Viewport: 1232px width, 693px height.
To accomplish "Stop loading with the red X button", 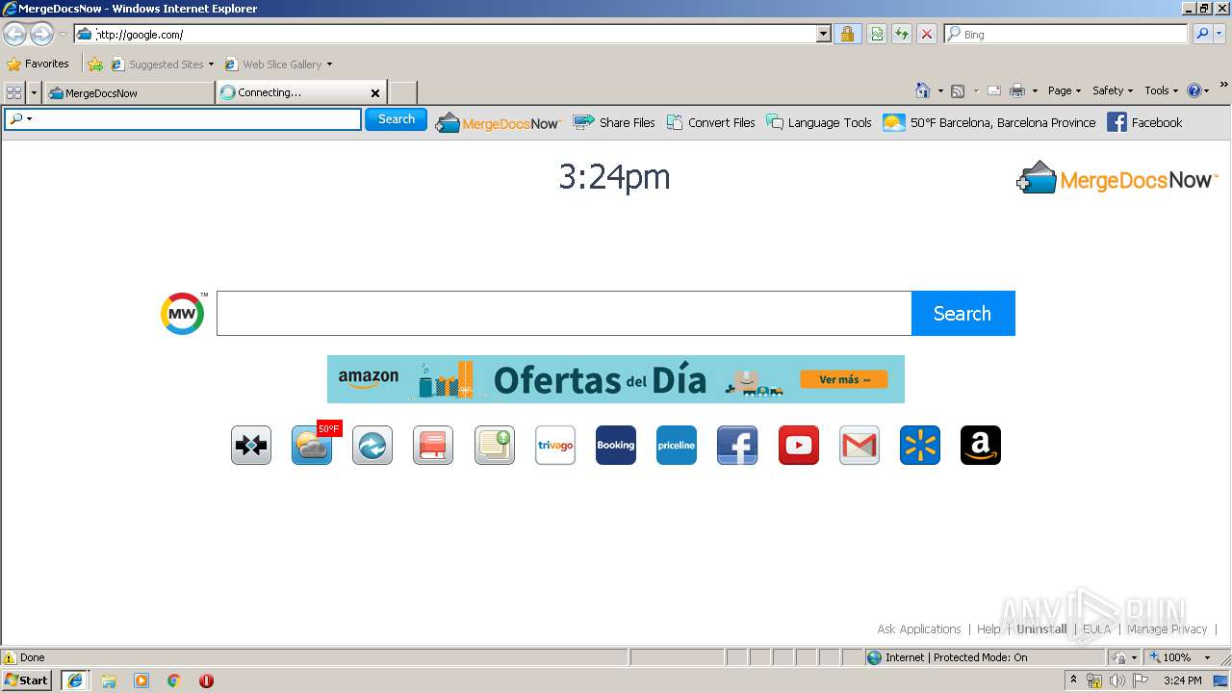I will pos(927,35).
